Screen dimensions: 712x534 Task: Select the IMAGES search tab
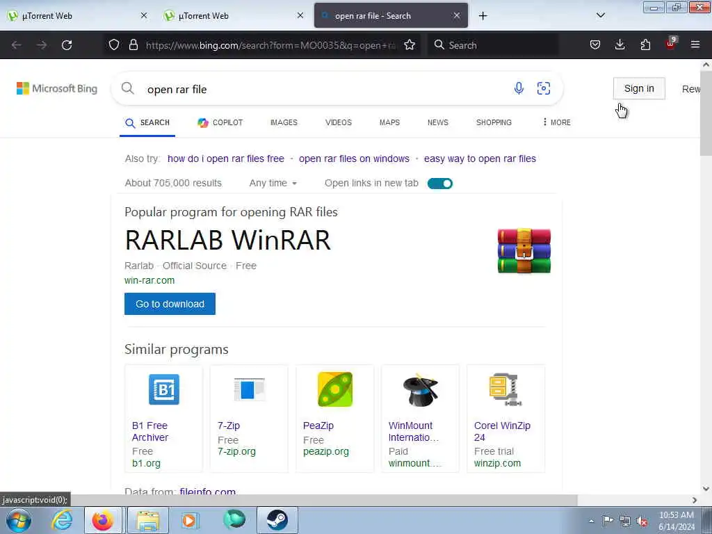click(x=284, y=122)
